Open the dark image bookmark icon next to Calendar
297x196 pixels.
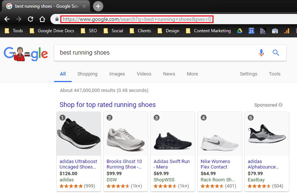tap(263, 31)
